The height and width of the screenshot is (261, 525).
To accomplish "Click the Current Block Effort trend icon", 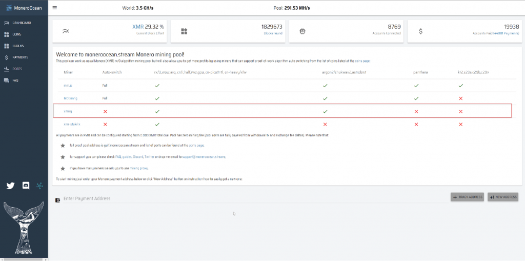I will click(x=65, y=31).
